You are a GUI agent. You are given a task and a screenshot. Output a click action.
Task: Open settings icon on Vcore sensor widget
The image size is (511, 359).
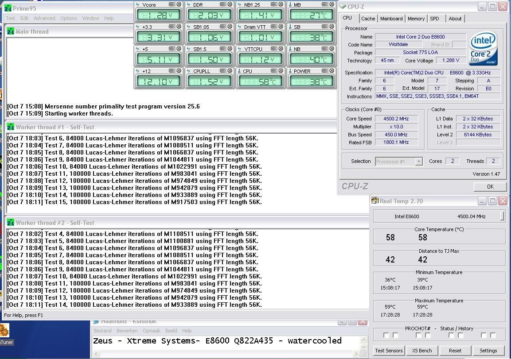point(172,4)
